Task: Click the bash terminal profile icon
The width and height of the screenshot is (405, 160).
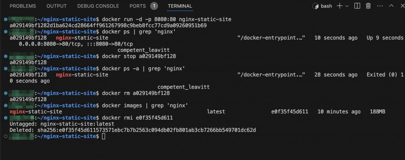Action: pyautogui.click(x=315, y=6)
